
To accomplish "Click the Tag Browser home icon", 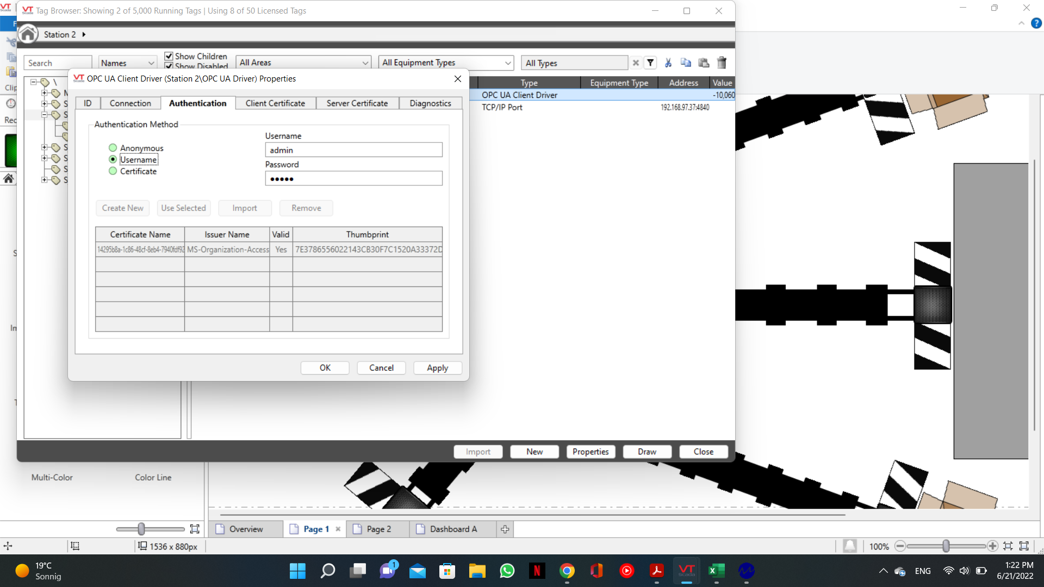I will click(x=28, y=34).
